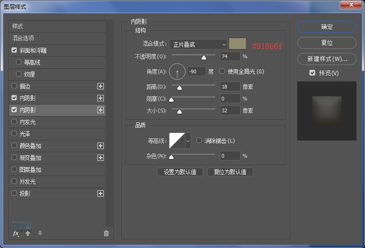Add another 描边 effect with its plus icon
Viewport: 365px width, 248px height.
coord(101,86)
